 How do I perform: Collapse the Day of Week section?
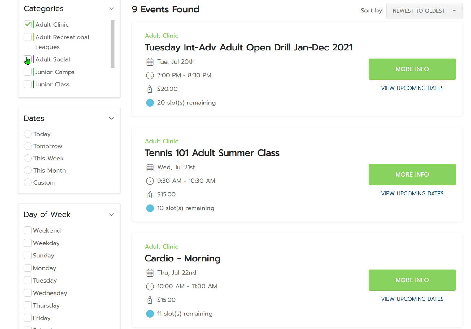coord(111,214)
